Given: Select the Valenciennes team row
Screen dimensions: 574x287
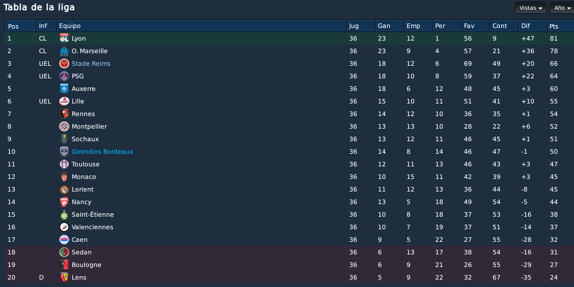Looking at the screenshot, I should (289, 227).
